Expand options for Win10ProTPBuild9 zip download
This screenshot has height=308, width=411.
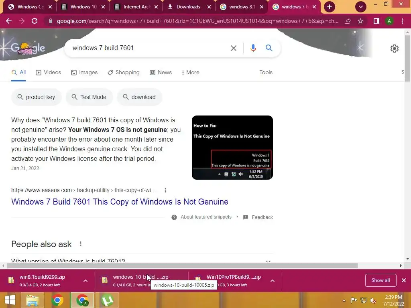click(x=273, y=281)
